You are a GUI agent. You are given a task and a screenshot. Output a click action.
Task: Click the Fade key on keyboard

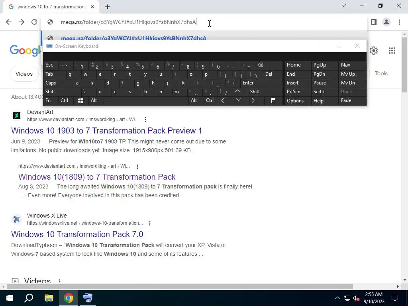352,100
